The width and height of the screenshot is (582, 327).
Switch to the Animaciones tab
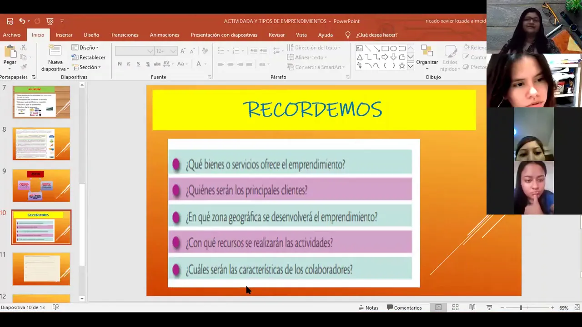click(x=165, y=35)
